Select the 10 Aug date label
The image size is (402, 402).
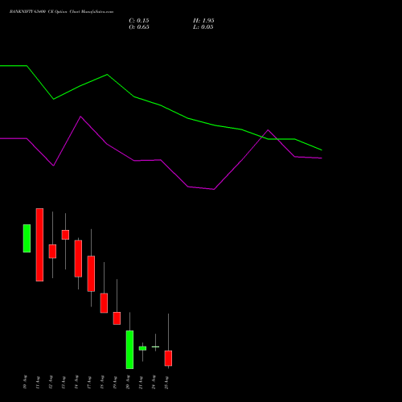coord(25,382)
